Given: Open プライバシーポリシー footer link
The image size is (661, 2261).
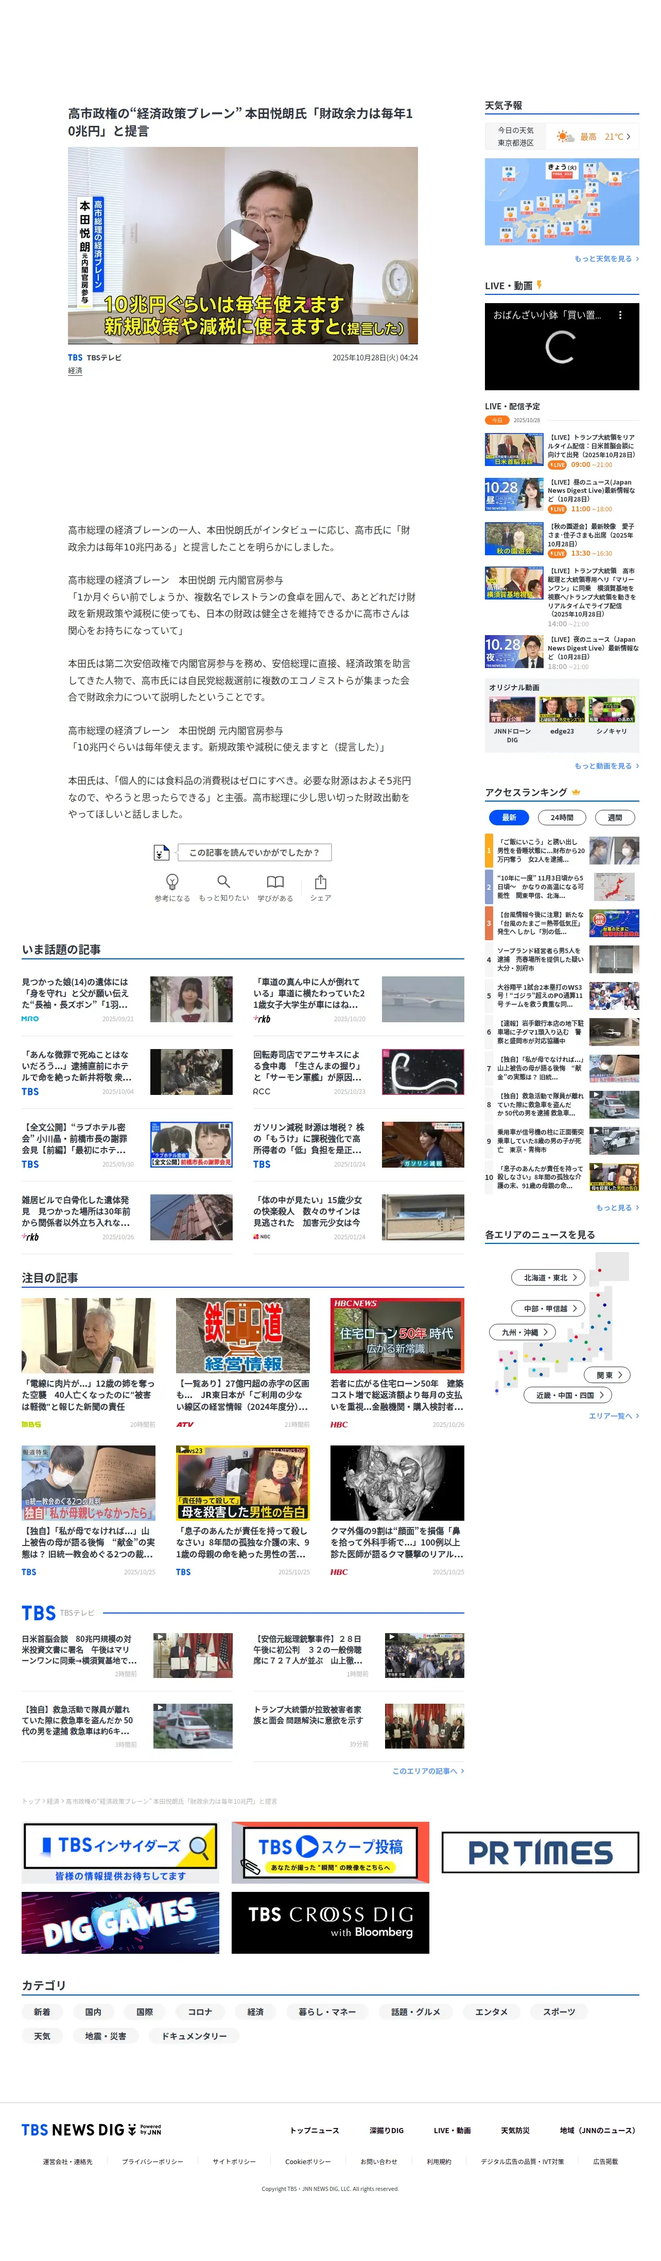Looking at the screenshot, I should tap(152, 2162).
